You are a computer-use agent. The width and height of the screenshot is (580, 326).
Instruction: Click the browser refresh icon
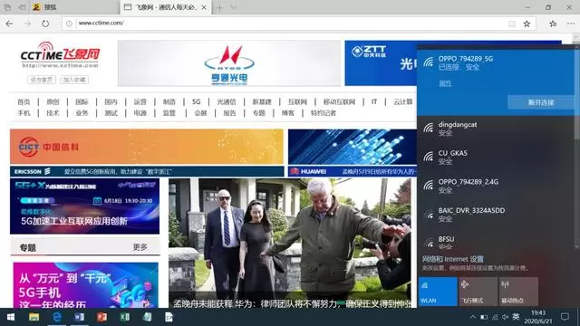45,24
